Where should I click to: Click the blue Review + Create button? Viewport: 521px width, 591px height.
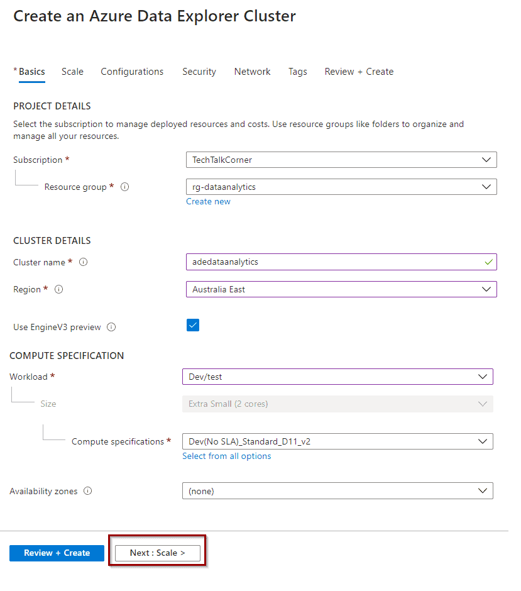[57, 553]
